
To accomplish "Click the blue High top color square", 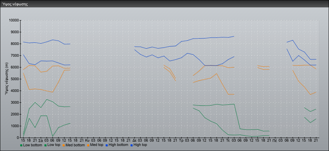I will 132,145.
